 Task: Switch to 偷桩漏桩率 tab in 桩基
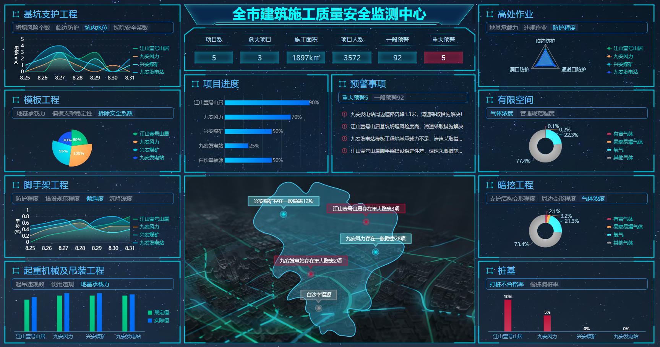(x=544, y=284)
